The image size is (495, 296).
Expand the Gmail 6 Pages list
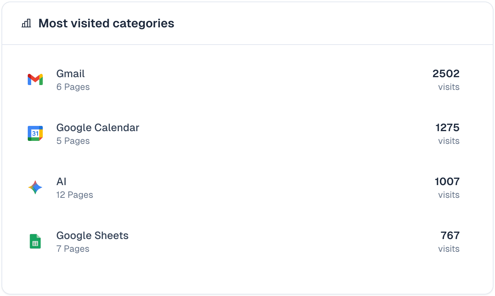point(73,87)
